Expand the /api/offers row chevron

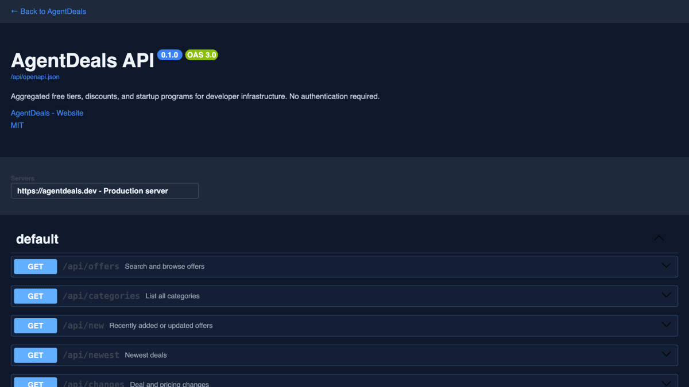click(x=666, y=266)
